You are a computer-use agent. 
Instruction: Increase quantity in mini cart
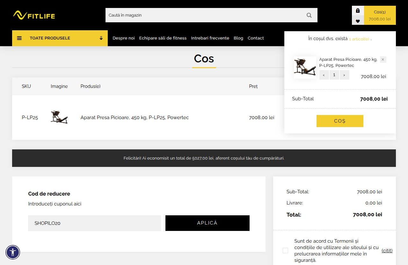click(344, 75)
